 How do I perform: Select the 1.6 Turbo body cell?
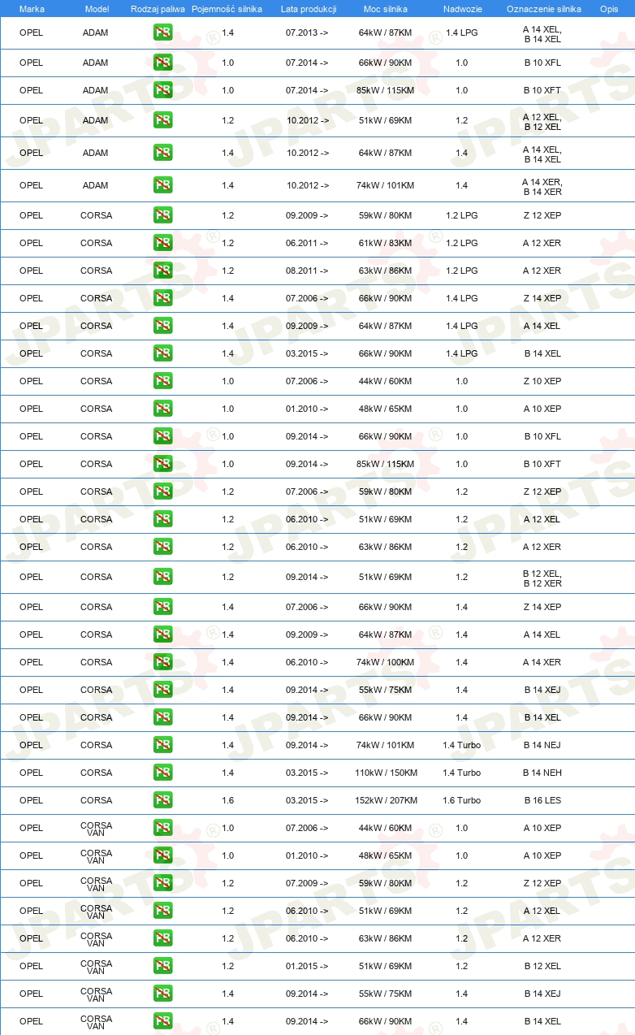[461, 800]
